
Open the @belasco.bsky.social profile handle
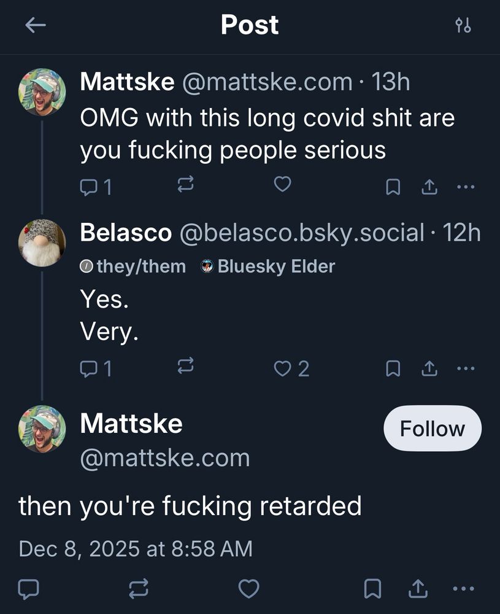[x=301, y=233]
